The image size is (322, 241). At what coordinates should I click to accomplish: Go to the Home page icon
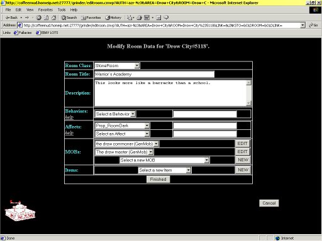[x=54, y=18]
